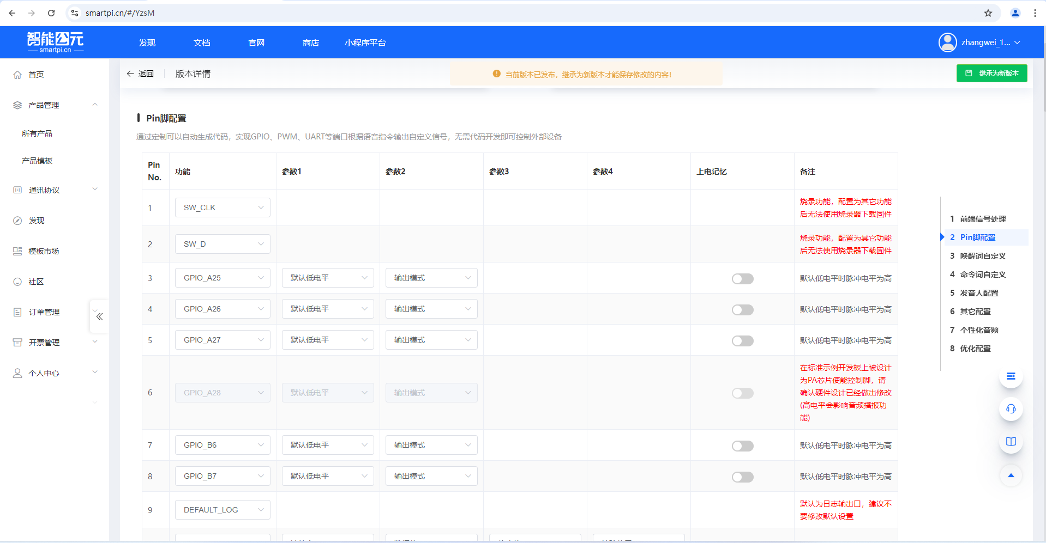Click the 智能公元 smartpi.cn logo
Image resolution: width=1046 pixels, height=543 pixels.
[56, 42]
